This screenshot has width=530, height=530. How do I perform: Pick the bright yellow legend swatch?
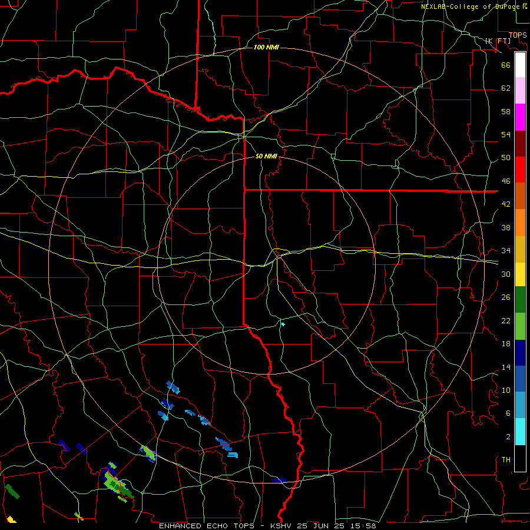pos(520,274)
